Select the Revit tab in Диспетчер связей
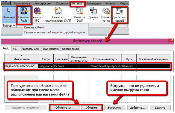175x113 pixels. (x=6, y=49)
